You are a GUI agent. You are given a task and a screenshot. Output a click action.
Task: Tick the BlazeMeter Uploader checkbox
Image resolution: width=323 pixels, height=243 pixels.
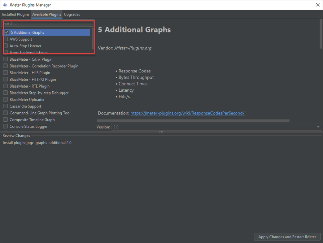(6, 99)
